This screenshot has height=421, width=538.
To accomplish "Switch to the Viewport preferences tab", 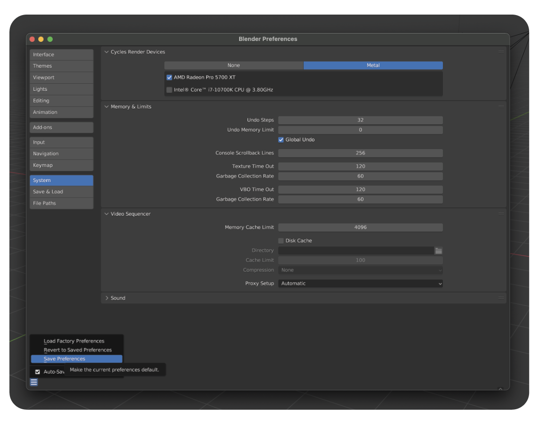I will 61,78.
